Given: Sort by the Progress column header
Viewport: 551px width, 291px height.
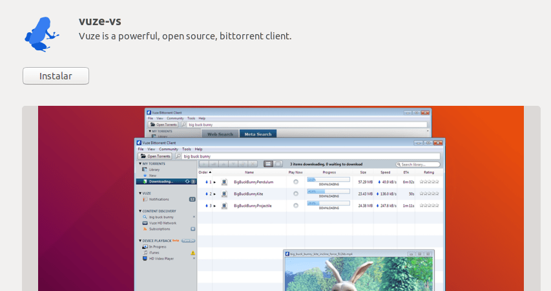Looking at the screenshot, I should [329, 172].
